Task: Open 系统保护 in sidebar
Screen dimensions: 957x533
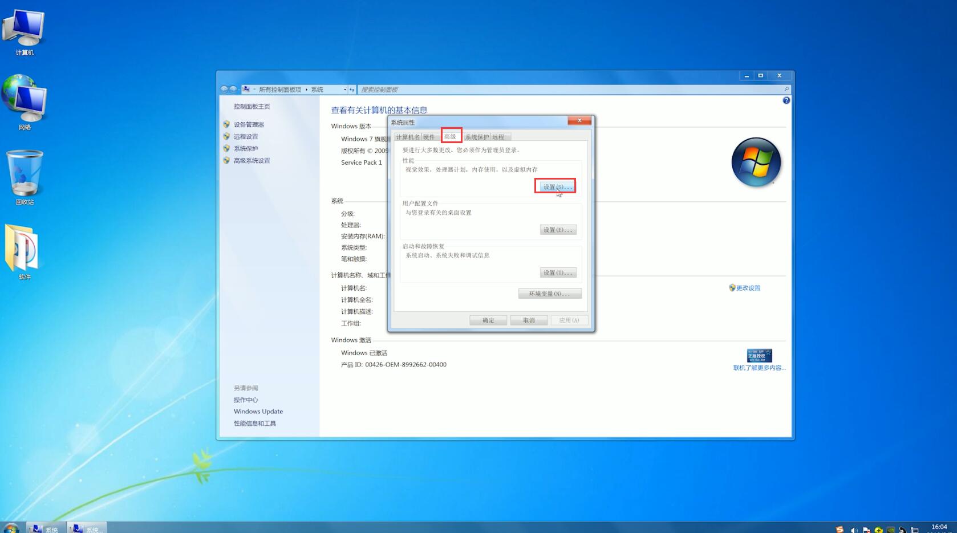Action: [x=246, y=148]
